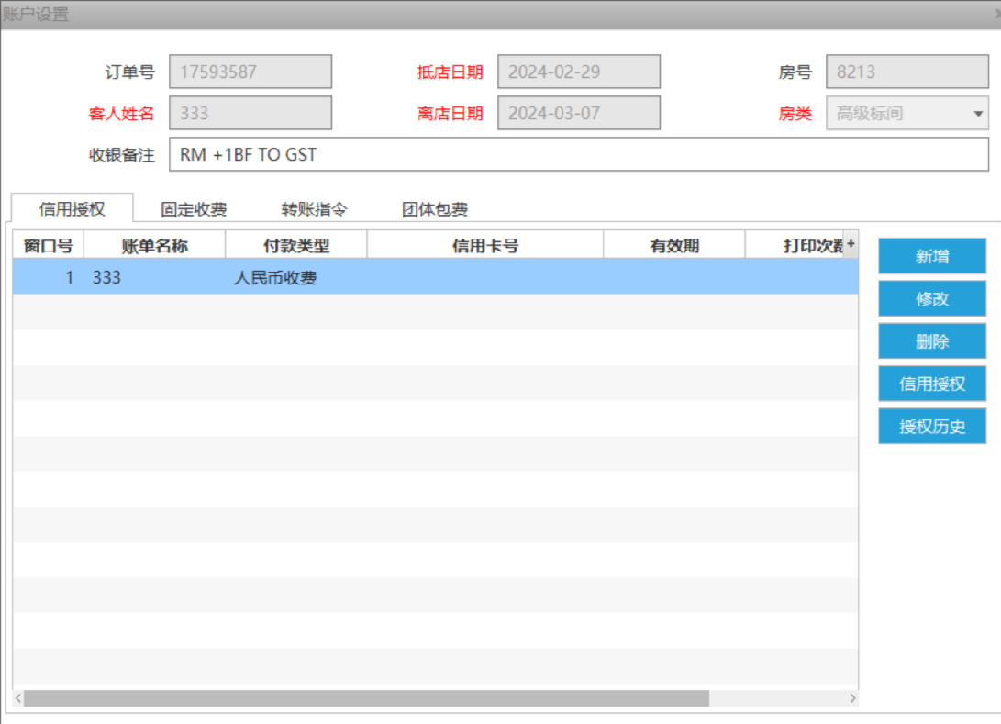This screenshot has height=724, width=1001.
Task: Select the 团体包费 tab
Action: (x=435, y=209)
